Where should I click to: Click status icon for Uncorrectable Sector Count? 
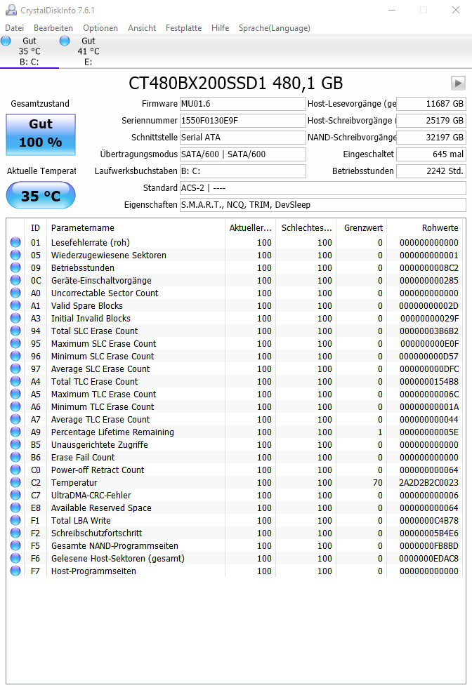(15, 293)
